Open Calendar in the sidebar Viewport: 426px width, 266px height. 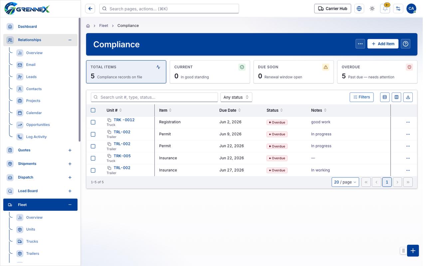click(x=34, y=113)
